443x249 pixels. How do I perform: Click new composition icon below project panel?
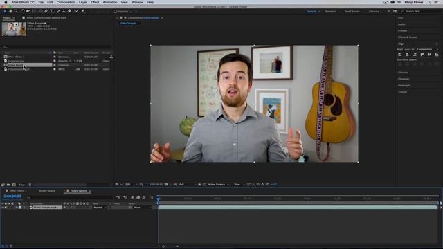(14, 185)
